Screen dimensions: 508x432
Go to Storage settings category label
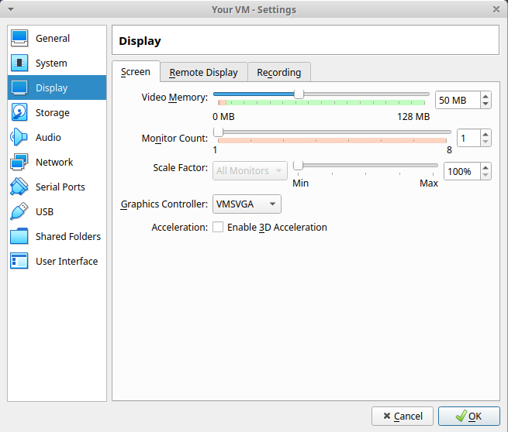pos(53,112)
